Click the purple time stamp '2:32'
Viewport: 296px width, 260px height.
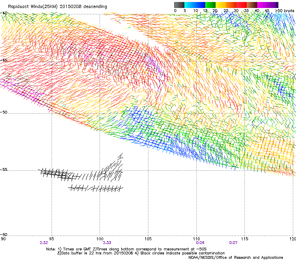[44, 243]
